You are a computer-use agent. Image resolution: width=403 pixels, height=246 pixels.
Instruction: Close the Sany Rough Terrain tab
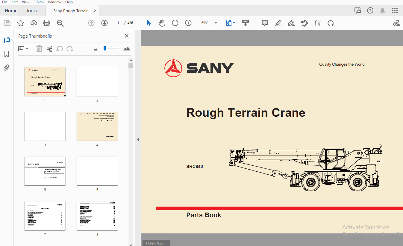pos(96,11)
